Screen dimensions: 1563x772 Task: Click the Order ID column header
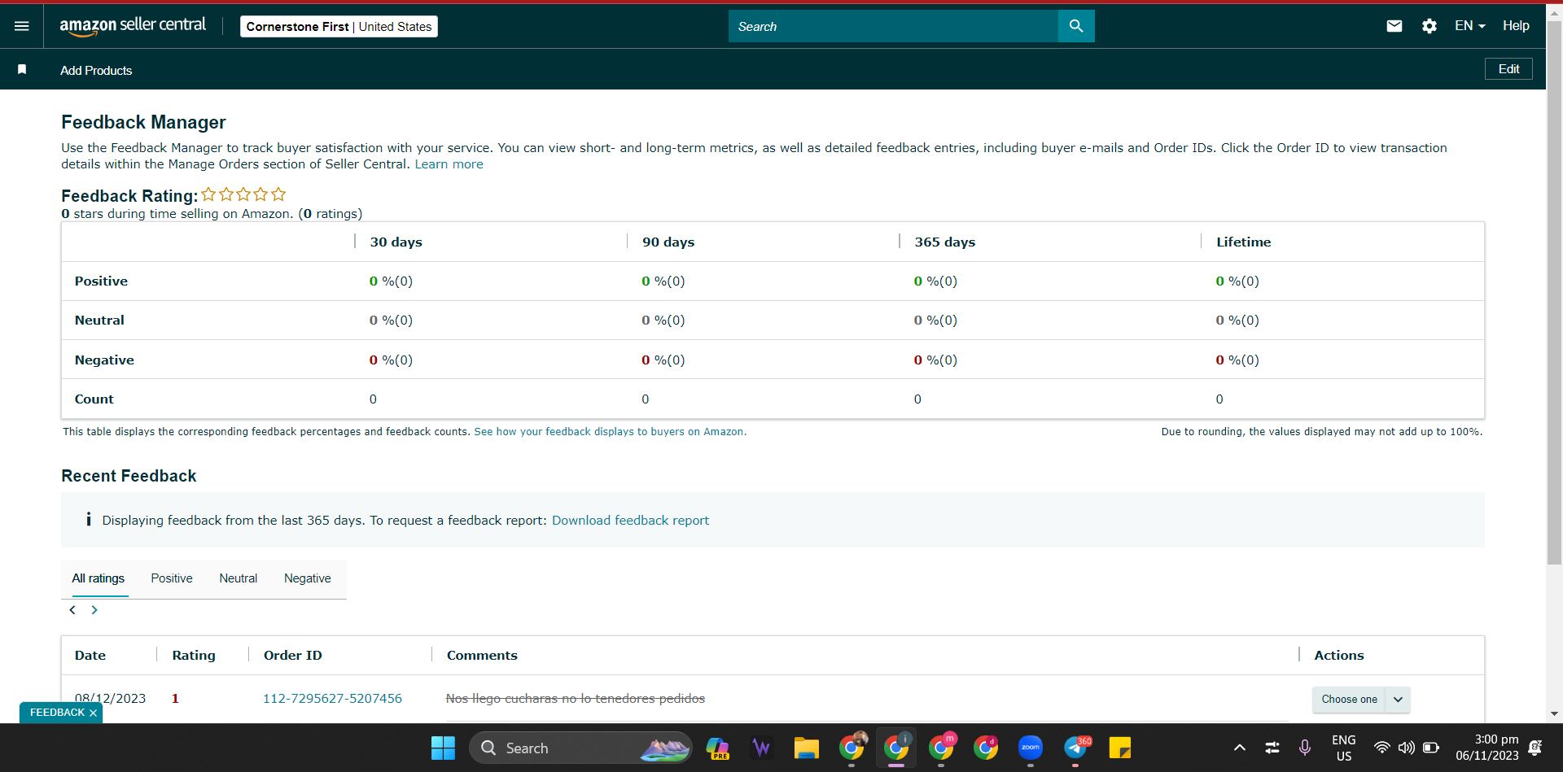click(x=293, y=656)
